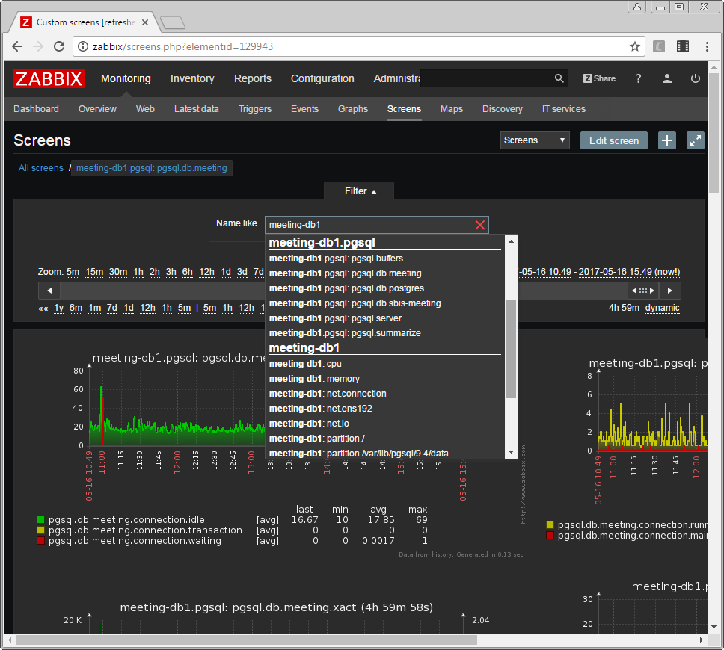The image size is (724, 650).
Task: Move time period left with arrow button
Action: 49,291
